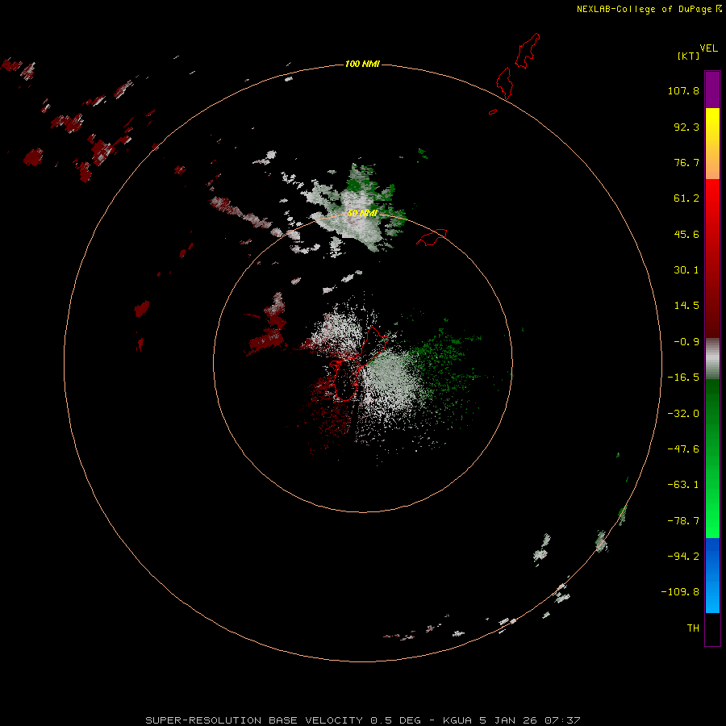Click the -78.7 legend value
Image resolution: width=726 pixels, height=726 pixels.
[x=683, y=521]
